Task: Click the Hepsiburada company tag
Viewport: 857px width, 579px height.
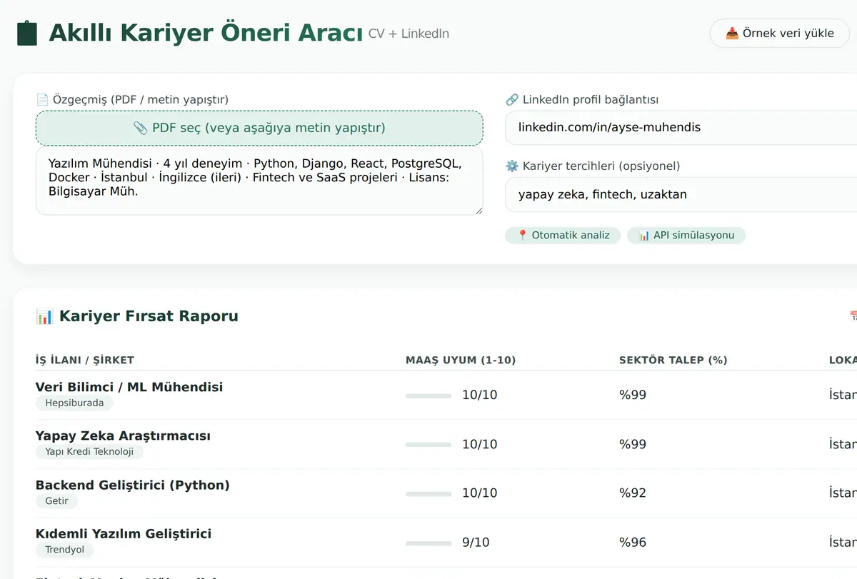Action: point(74,403)
